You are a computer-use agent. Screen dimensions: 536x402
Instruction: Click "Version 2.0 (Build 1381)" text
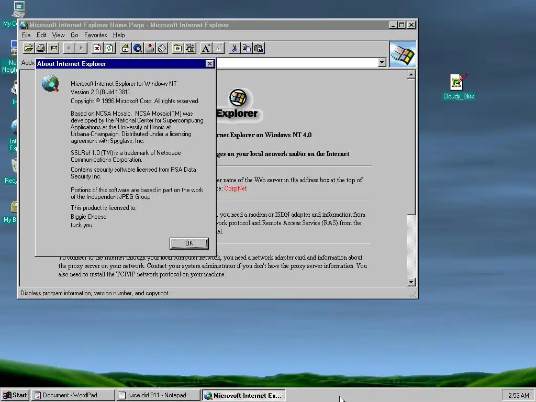[x=100, y=92]
